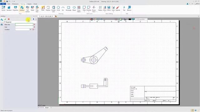Screen dimensions: 200x112
Task: Collapse the Required section
Action: [5, 22]
